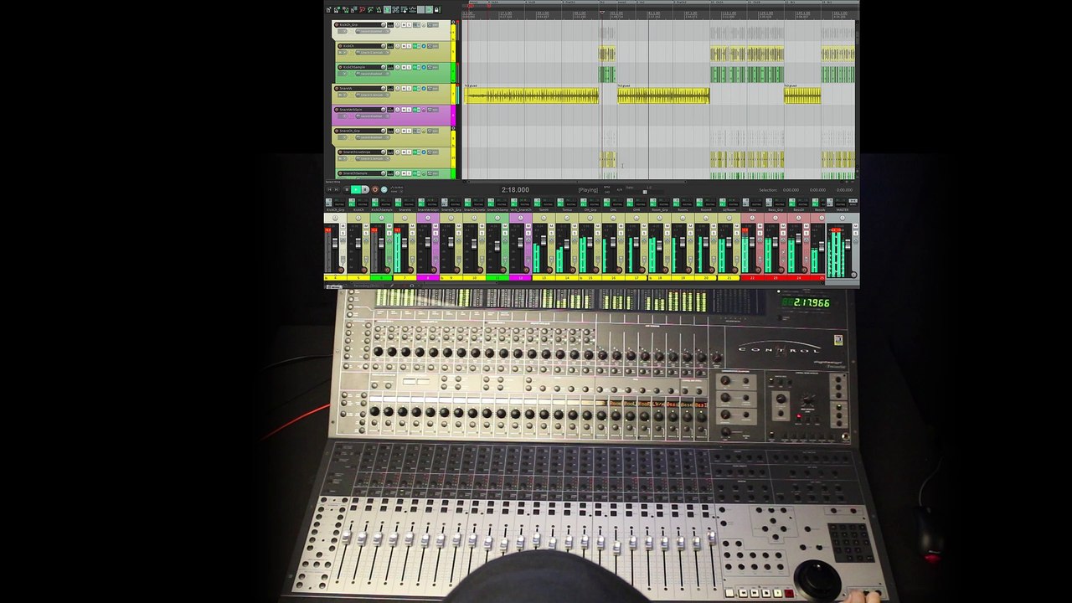This screenshot has width=1072, height=603.
Task: Mute the KickCh_Grp mixer strip
Action: [343, 226]
